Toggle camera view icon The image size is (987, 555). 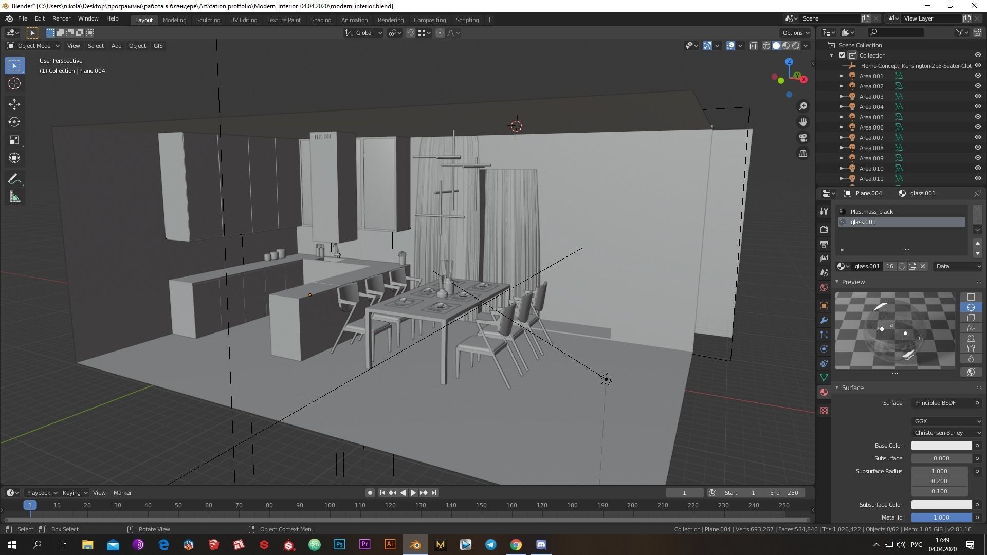(803, 138)
